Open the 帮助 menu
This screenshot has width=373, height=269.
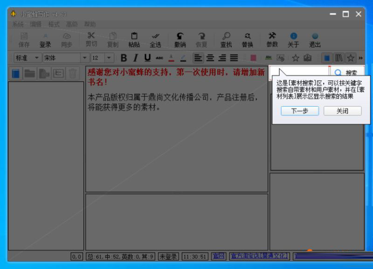coord(90,24)
